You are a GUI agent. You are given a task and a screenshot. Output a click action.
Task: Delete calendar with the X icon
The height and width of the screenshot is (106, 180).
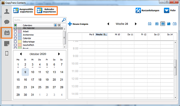(x=59, y=25)
